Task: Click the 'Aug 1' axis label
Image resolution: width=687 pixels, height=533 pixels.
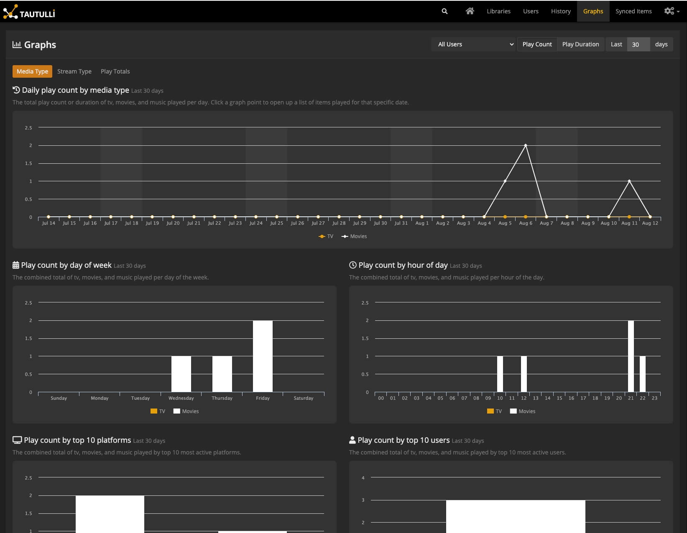Action: point(422,223)
